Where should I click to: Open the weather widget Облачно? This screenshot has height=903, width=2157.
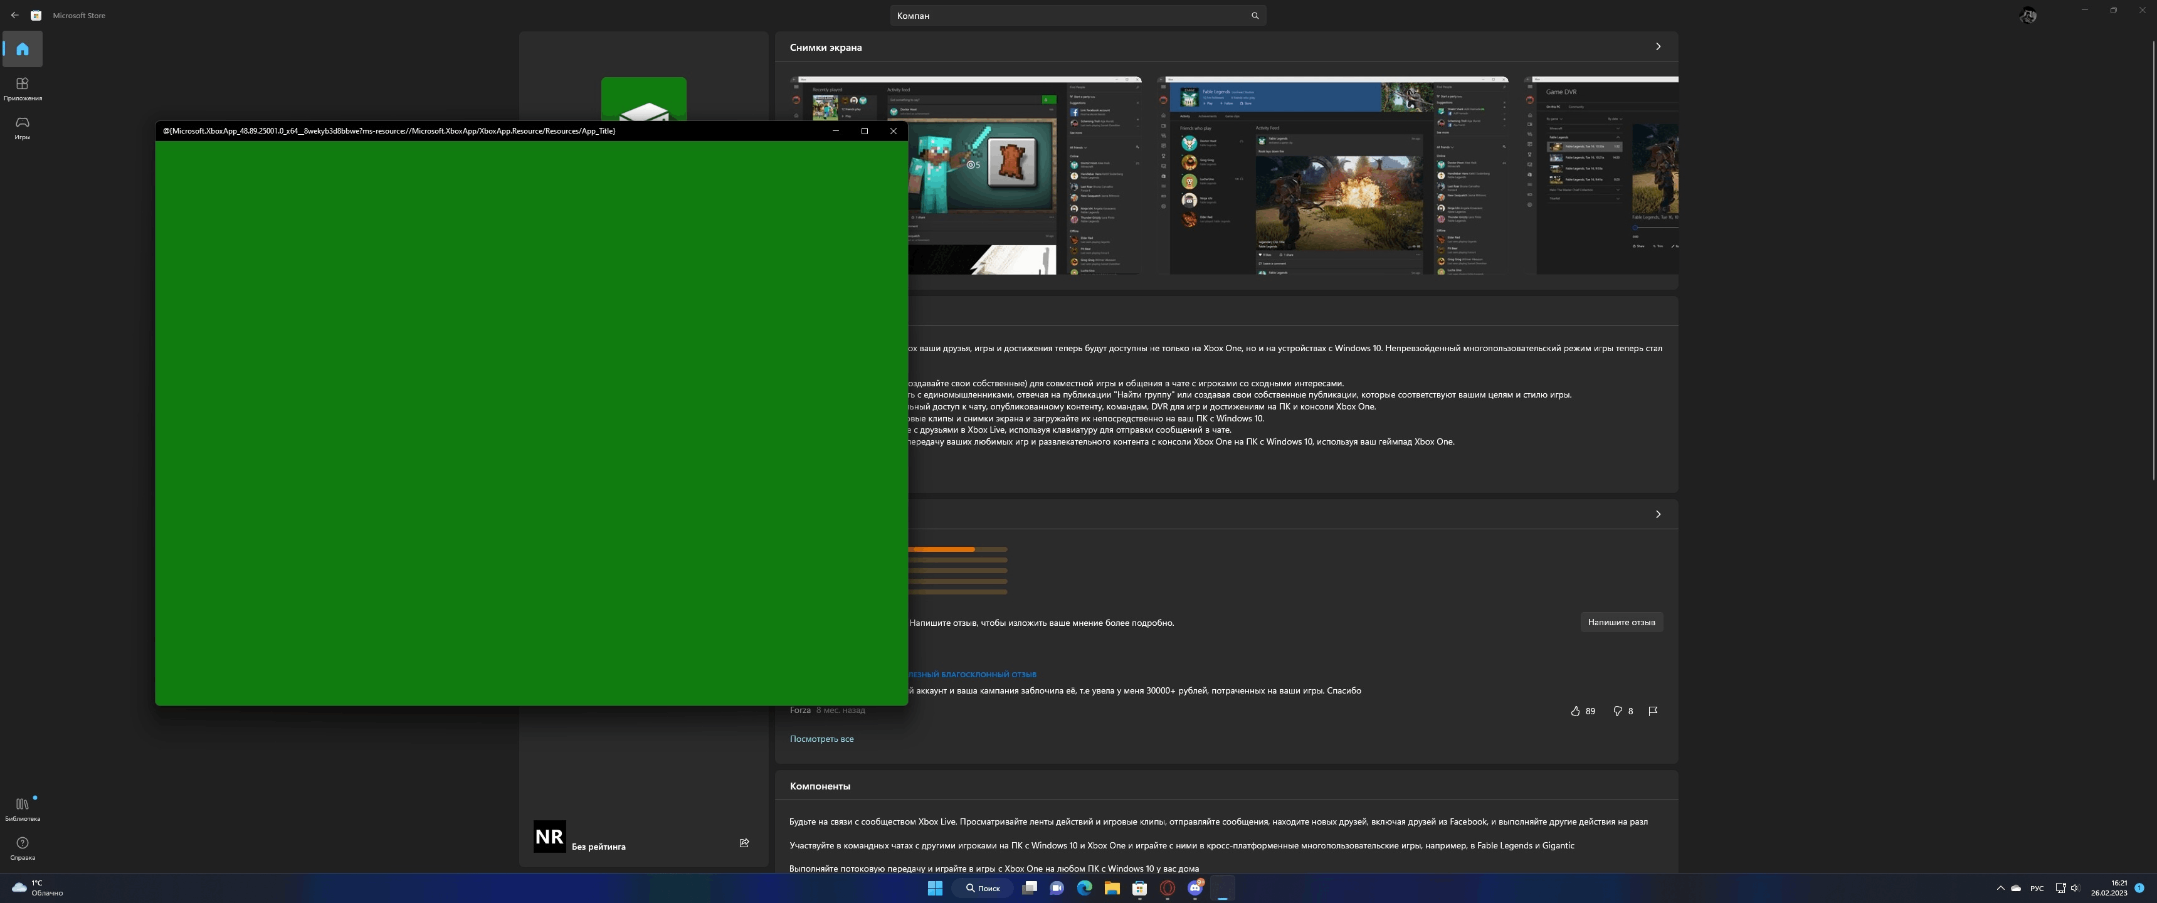pyautogui.click(x=38, y=888)
